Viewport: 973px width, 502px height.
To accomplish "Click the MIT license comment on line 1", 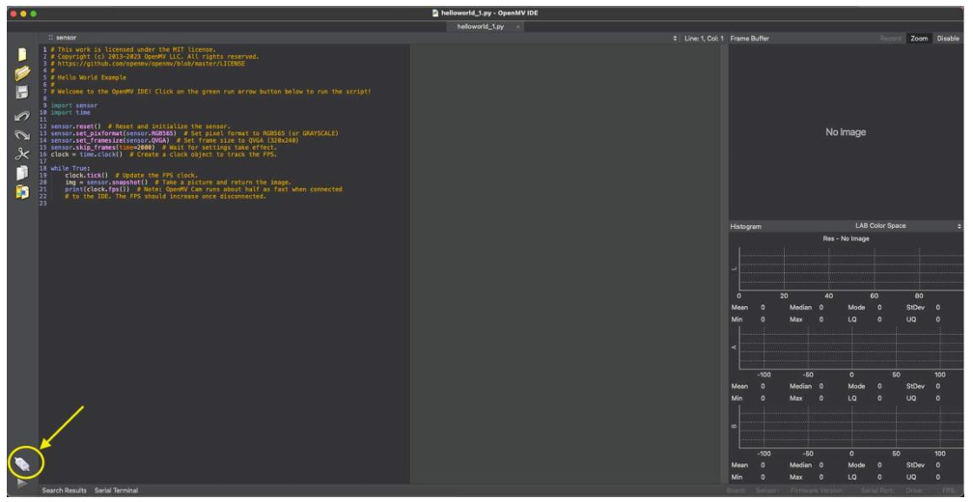I will tap(133, 49).
